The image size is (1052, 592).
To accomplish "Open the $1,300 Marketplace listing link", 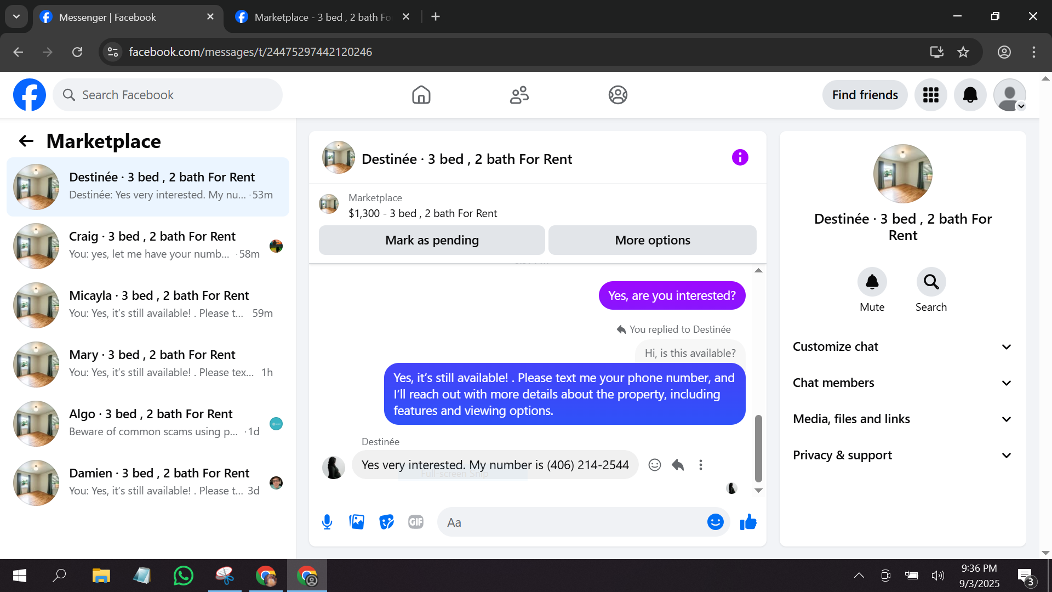I will pyautogui.click(x=422, y=213).
